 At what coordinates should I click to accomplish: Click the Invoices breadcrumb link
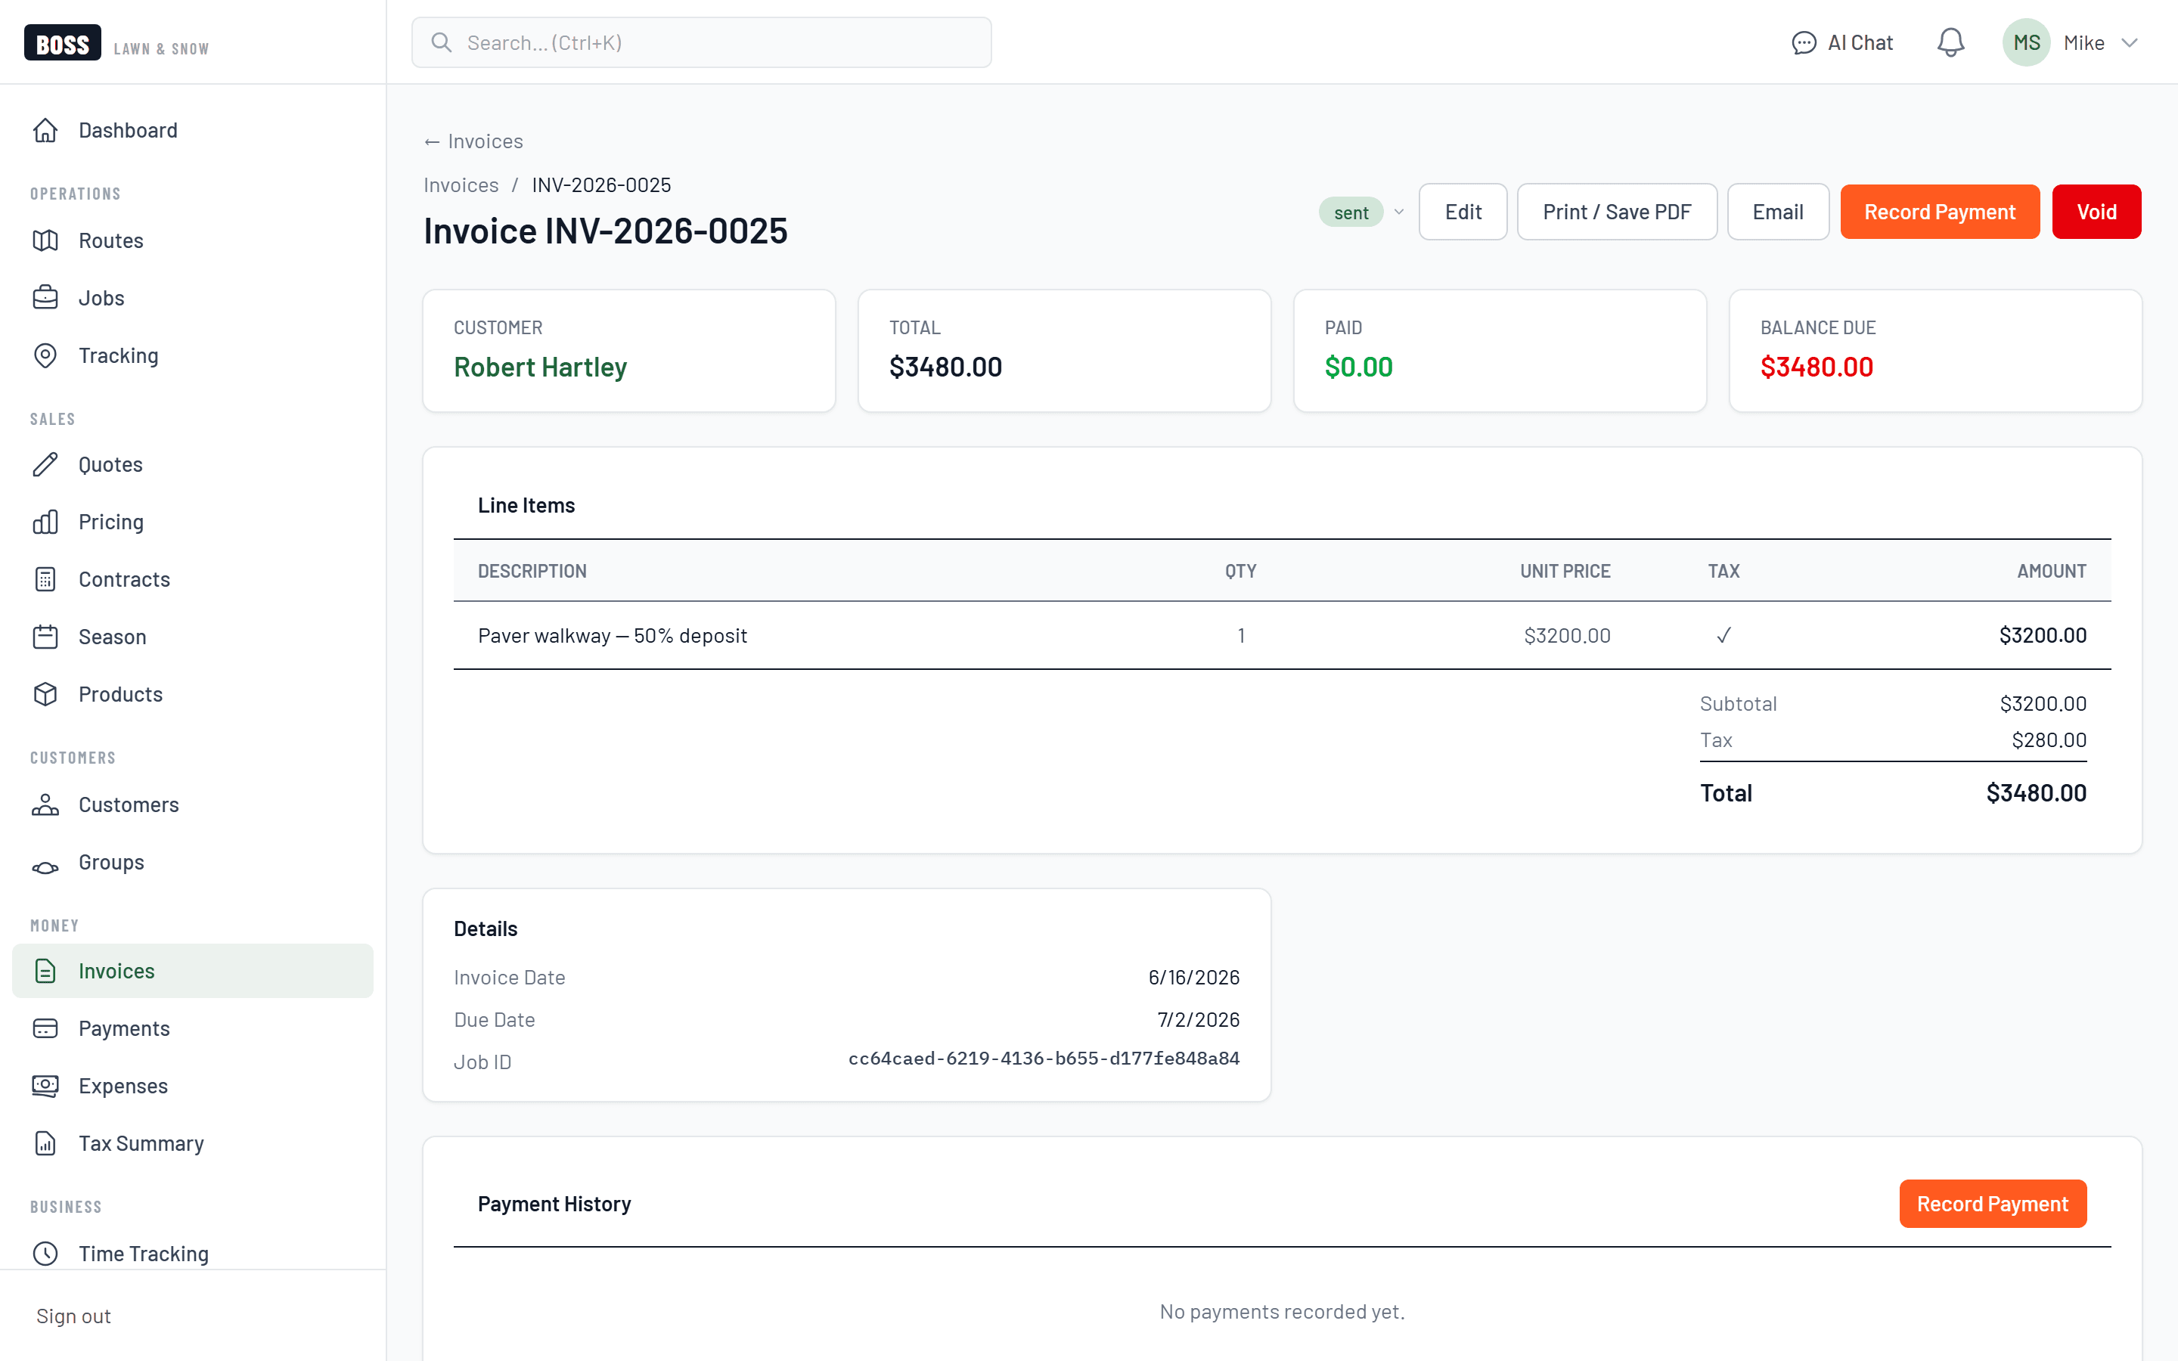point(461,185)
